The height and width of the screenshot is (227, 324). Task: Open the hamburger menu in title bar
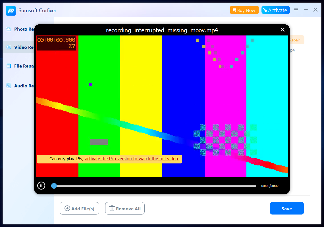(296, 10)
